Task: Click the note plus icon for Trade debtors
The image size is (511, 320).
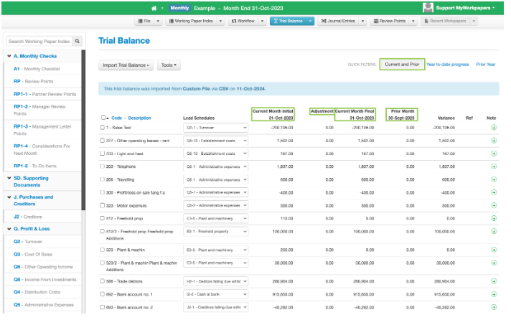Action: (494, 281)
